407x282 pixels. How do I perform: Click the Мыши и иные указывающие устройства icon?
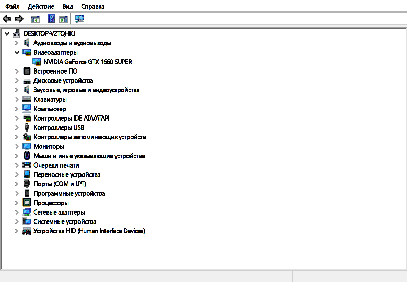(27, 156)
